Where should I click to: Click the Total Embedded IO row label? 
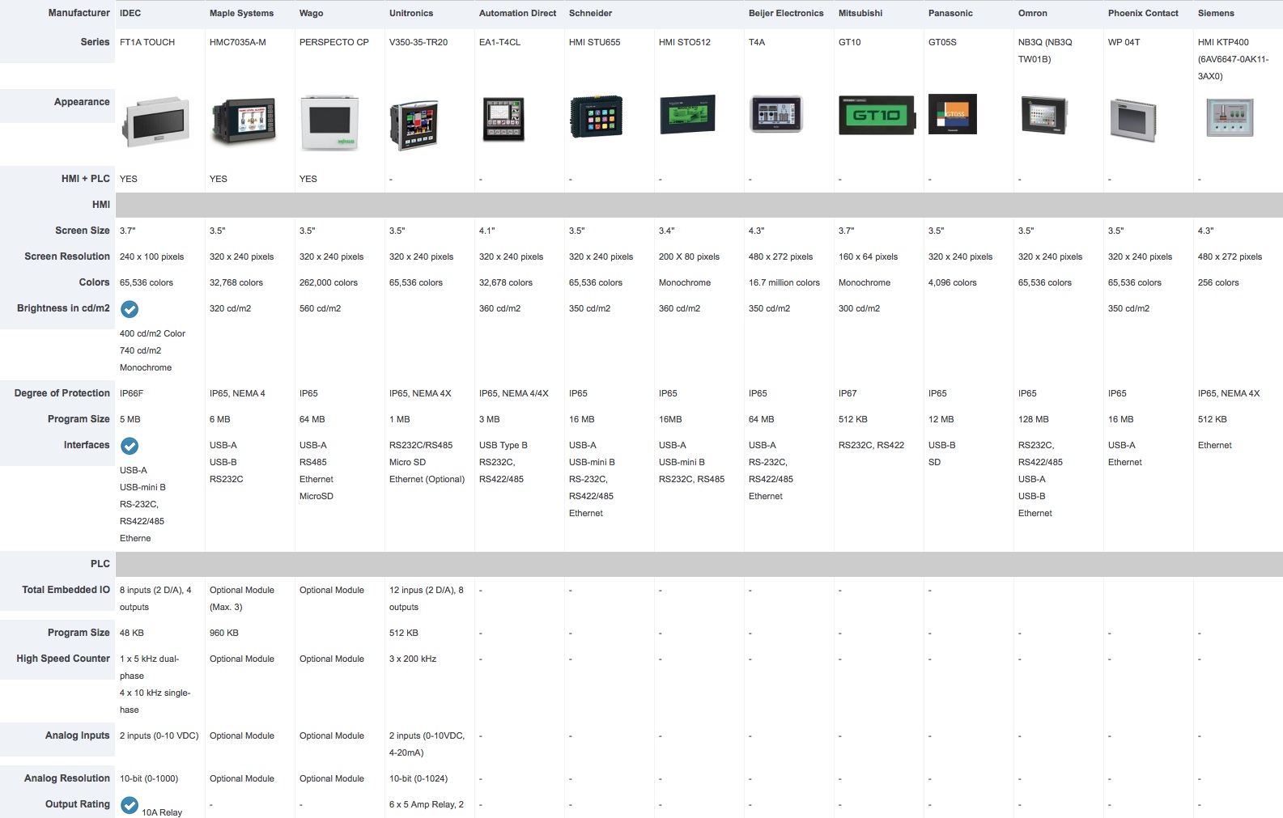[66, 590]
